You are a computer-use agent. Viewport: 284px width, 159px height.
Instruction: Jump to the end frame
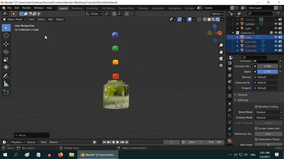pyautogui.click(x=127, y=142)
